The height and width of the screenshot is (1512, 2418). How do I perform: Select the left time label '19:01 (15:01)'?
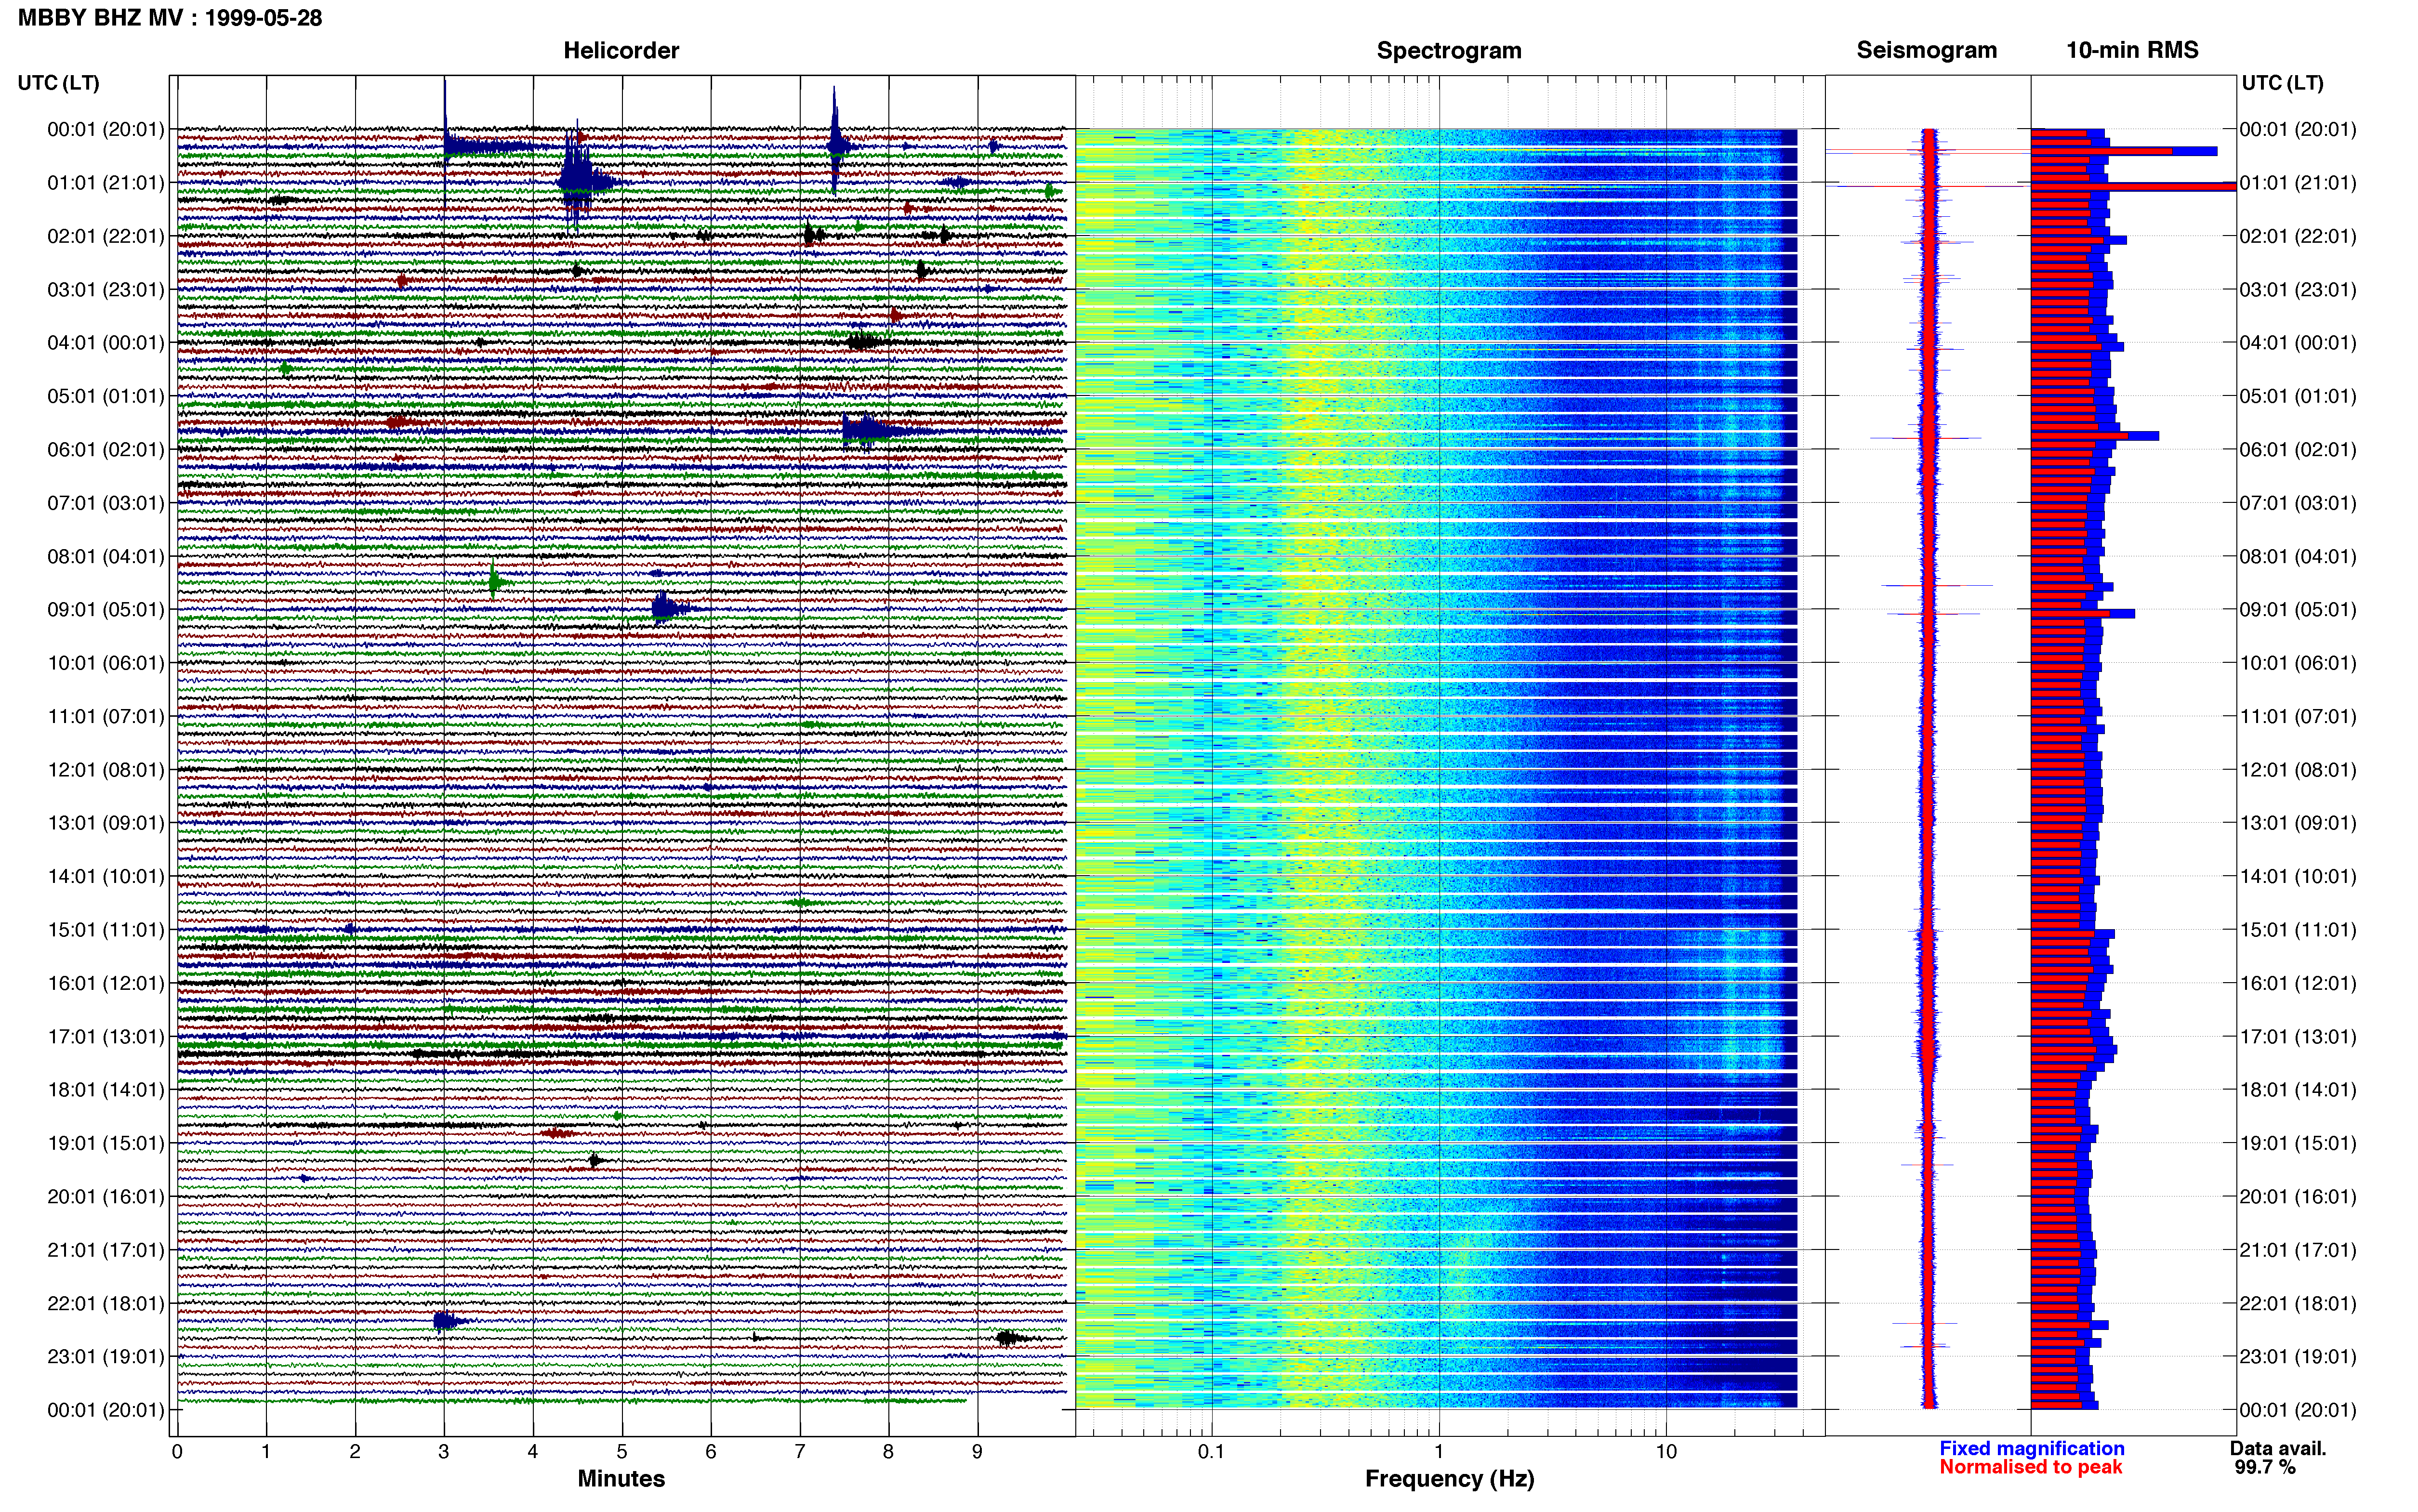tap(105, 1143)
